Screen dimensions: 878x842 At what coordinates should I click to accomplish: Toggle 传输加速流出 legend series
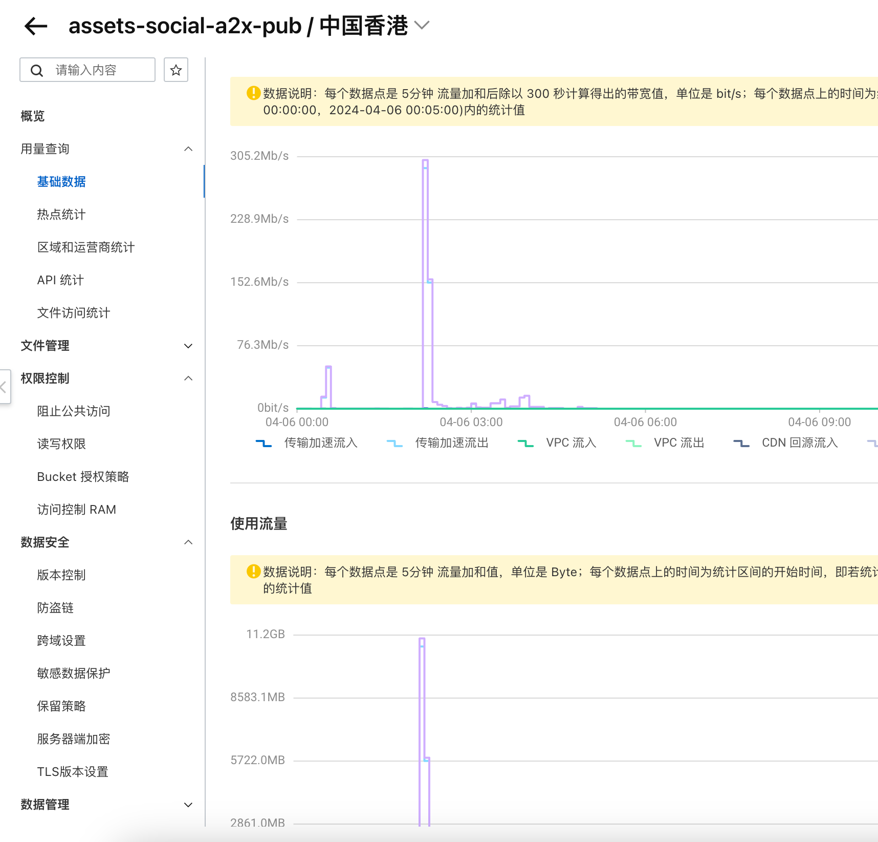pos(438,443)
